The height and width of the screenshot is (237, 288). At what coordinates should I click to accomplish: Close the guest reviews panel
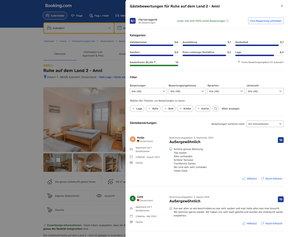point(282,6)
